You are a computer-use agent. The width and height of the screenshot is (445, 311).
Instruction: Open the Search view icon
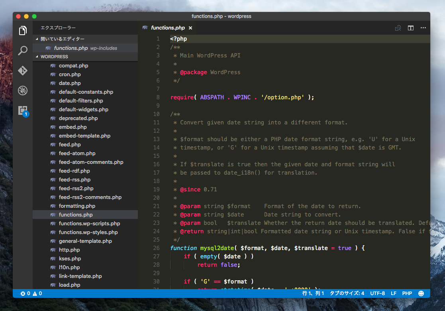(x=23, y=51)
